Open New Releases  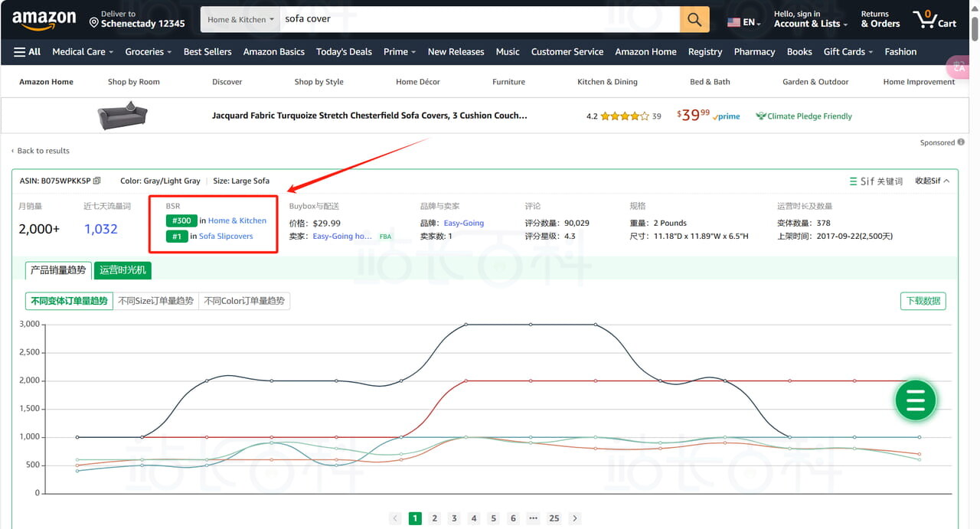456,52
